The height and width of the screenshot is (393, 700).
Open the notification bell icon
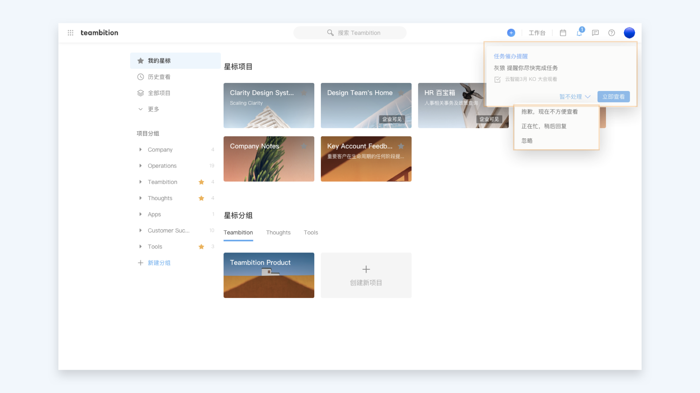579,33
